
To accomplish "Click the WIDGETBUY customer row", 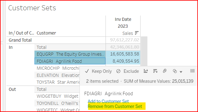I will pos(57,96).
